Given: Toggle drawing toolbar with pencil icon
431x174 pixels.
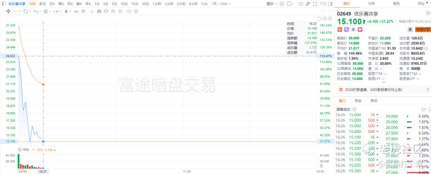Looking at the screenshot, I should pyautogui.click(x=308, y=4).
